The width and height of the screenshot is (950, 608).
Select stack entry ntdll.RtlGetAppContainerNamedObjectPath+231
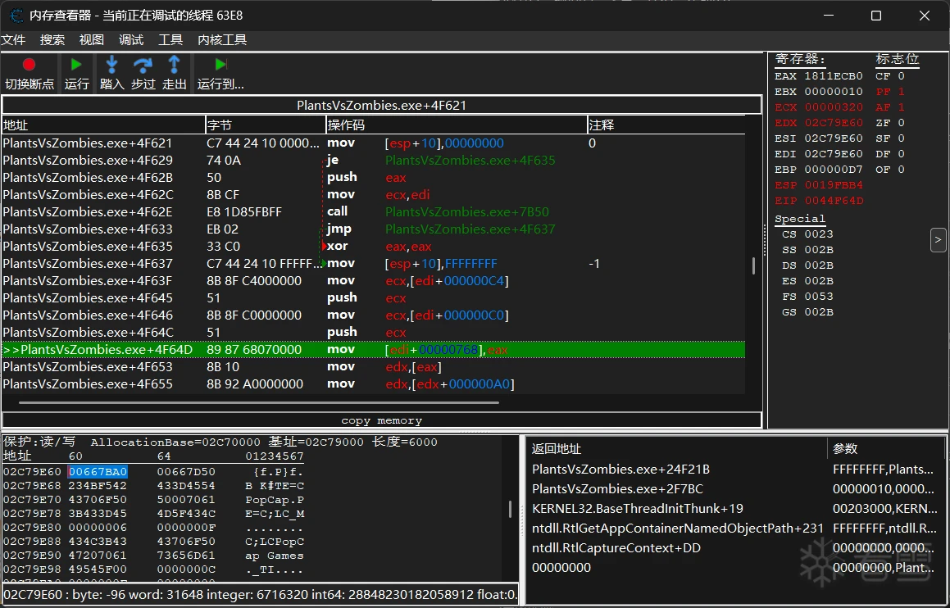(677, 528)
